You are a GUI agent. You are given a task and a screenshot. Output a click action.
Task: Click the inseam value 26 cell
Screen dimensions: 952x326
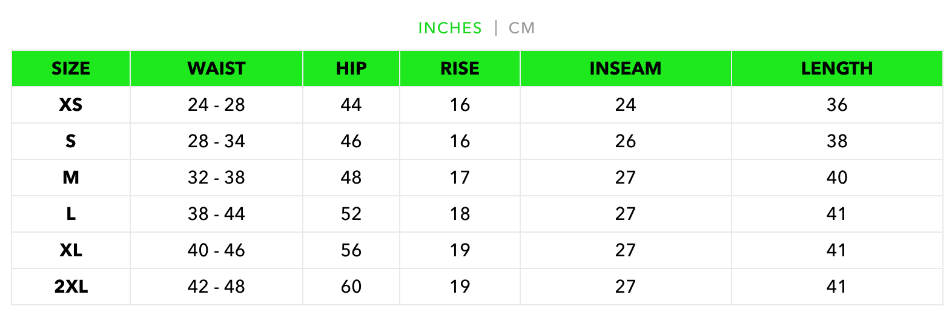coord(626,141)
